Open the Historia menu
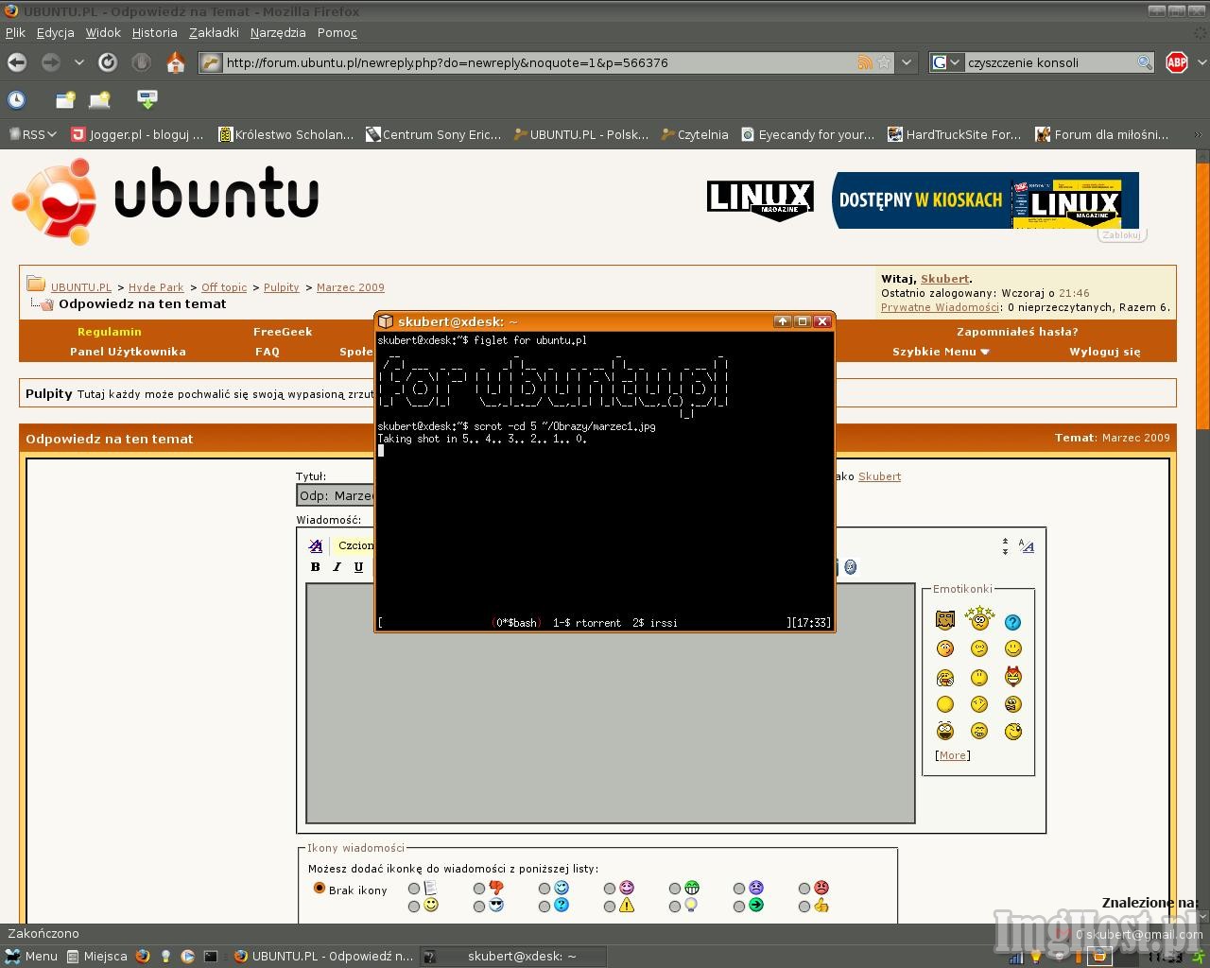 [154, 32]
